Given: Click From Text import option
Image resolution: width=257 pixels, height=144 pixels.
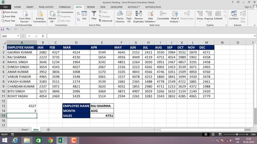Looking at the screenshot, I should (8, 21).
